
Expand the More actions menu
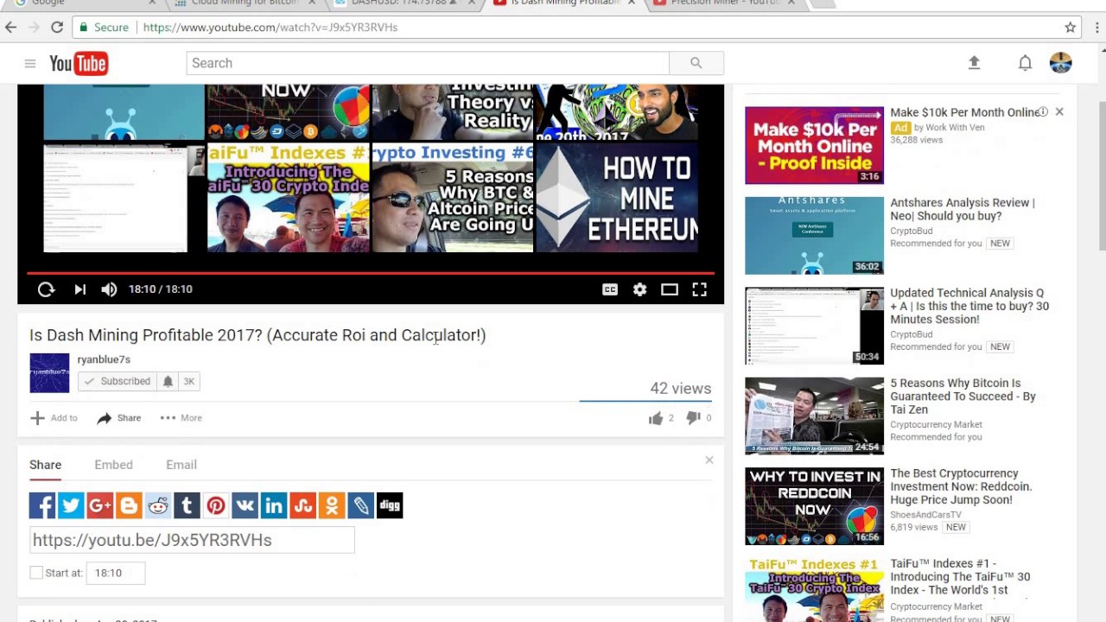click(181, 418)
